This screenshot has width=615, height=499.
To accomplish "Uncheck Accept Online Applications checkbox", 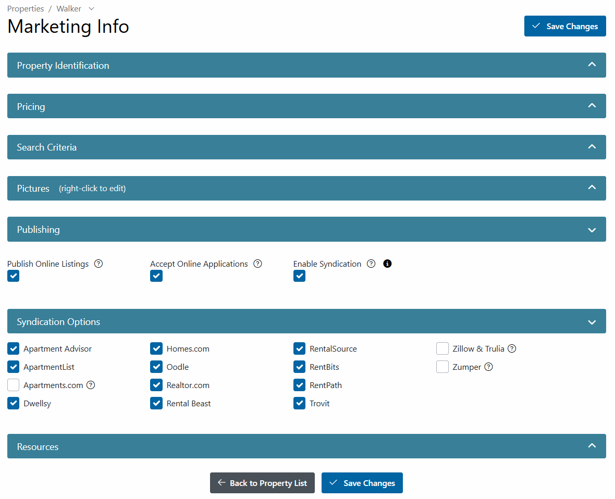I will tap(156, 276).
